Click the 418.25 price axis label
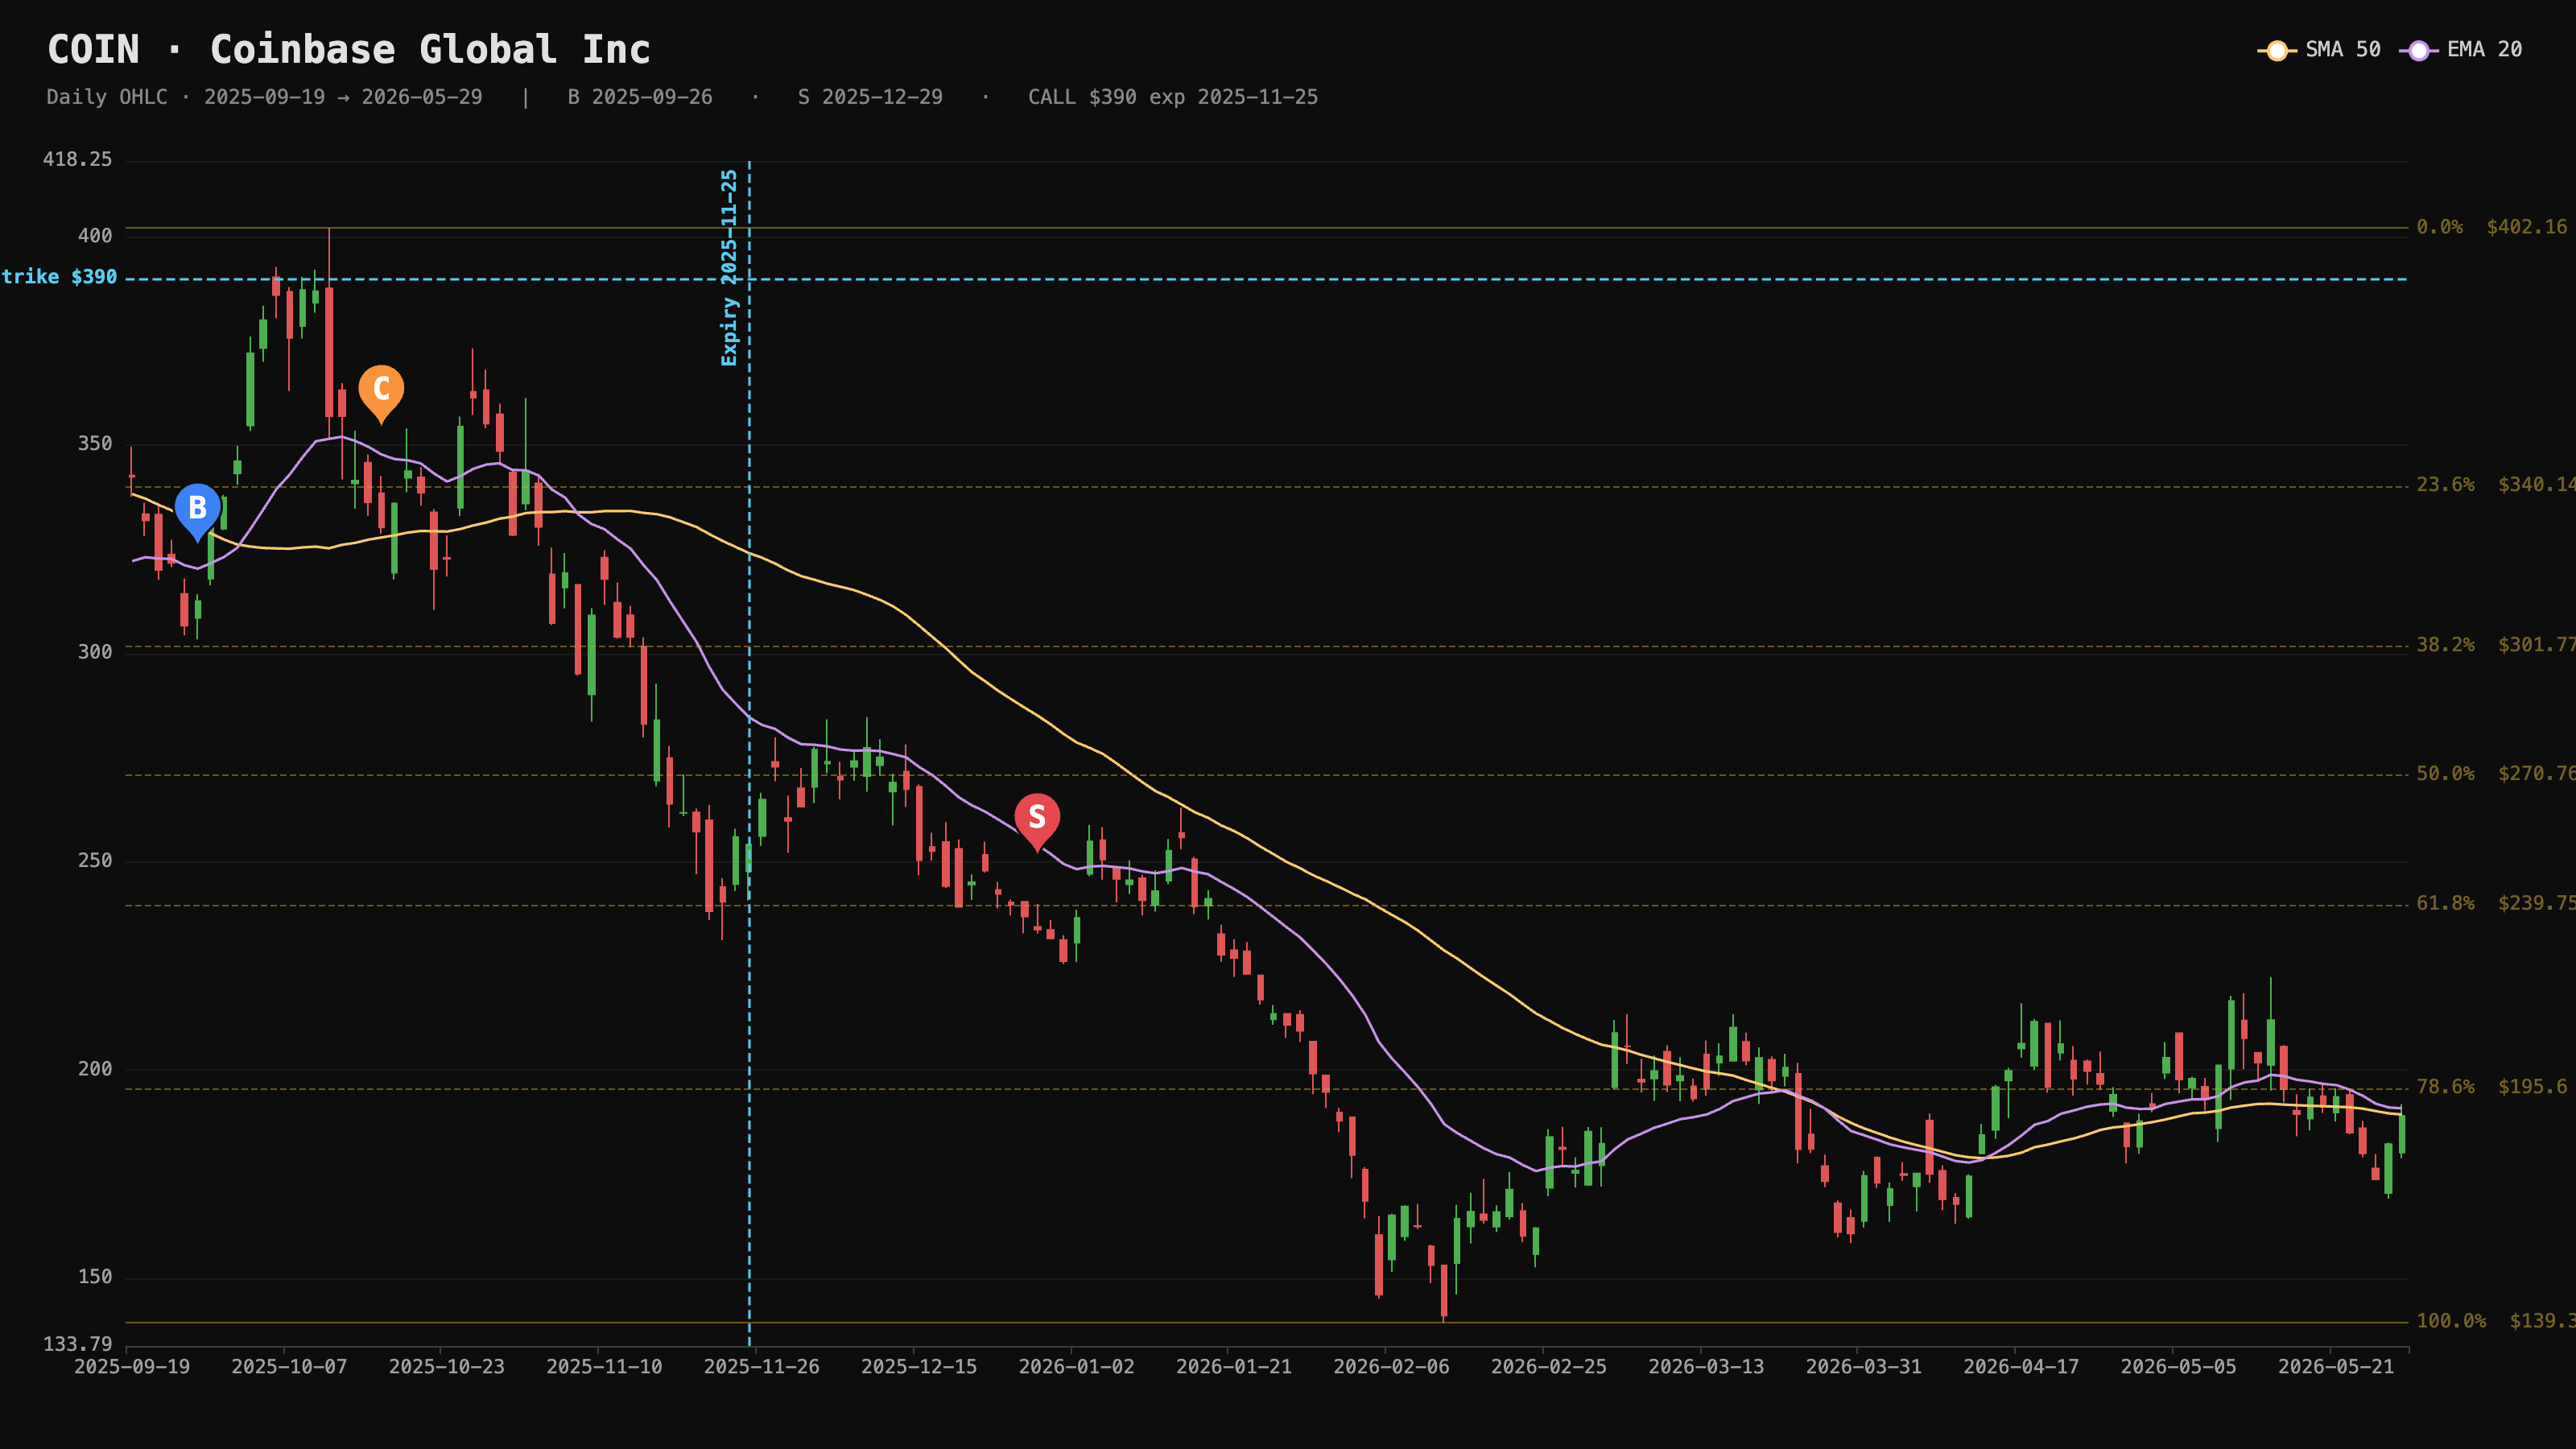The height and width of the screenshot is (1449, 2576). tap(77, 160)
